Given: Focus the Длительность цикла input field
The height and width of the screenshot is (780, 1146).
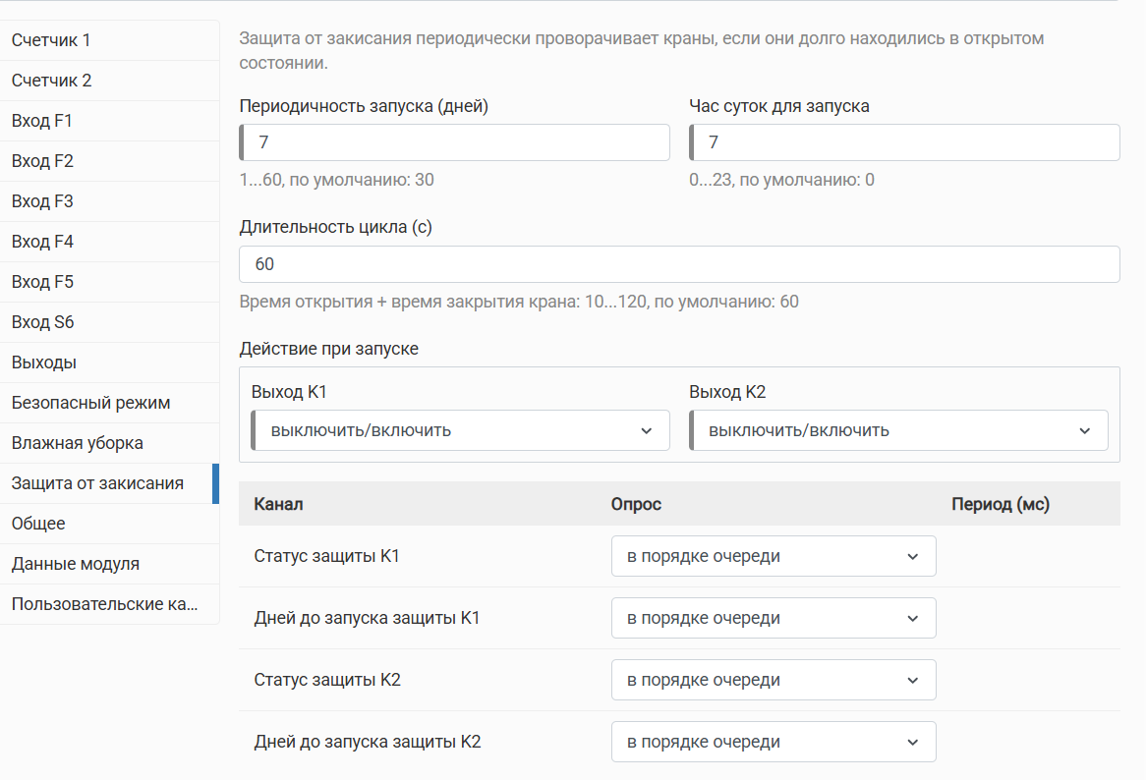Looking at the screenshot, I should [x=679, y=264].
